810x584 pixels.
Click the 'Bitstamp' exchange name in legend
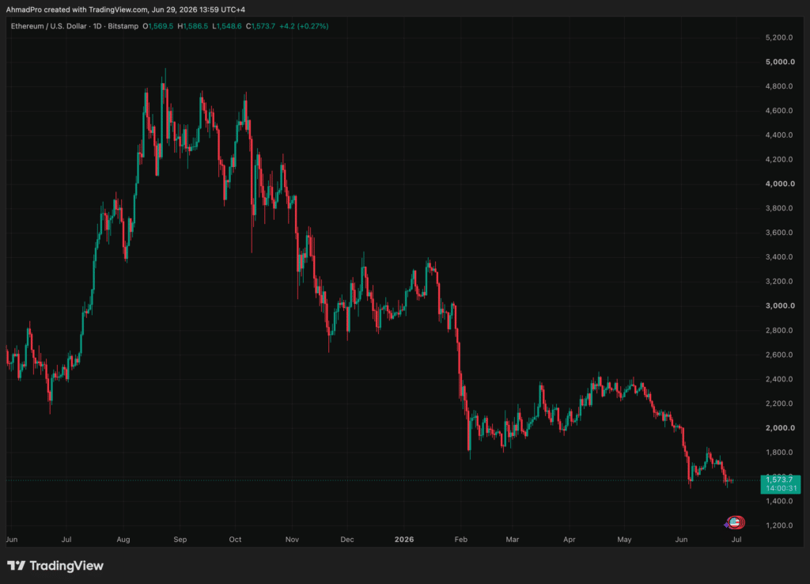pos(123,26)
